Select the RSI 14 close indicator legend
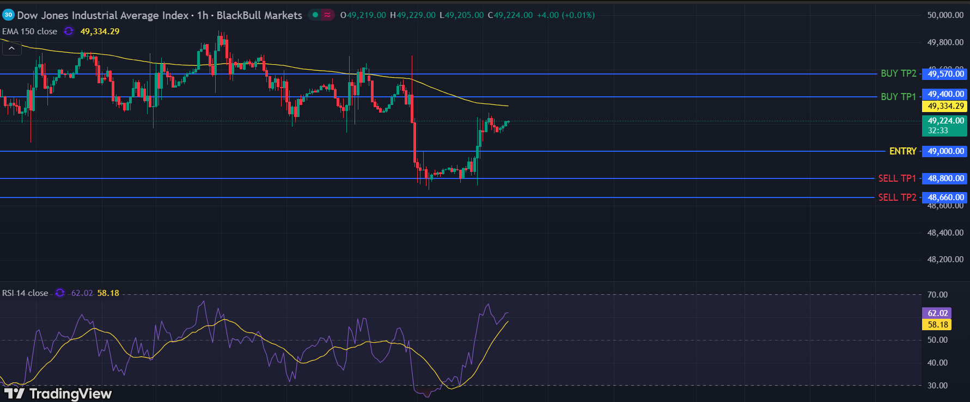The image size is (970, 402). click(x=25, y=293)
